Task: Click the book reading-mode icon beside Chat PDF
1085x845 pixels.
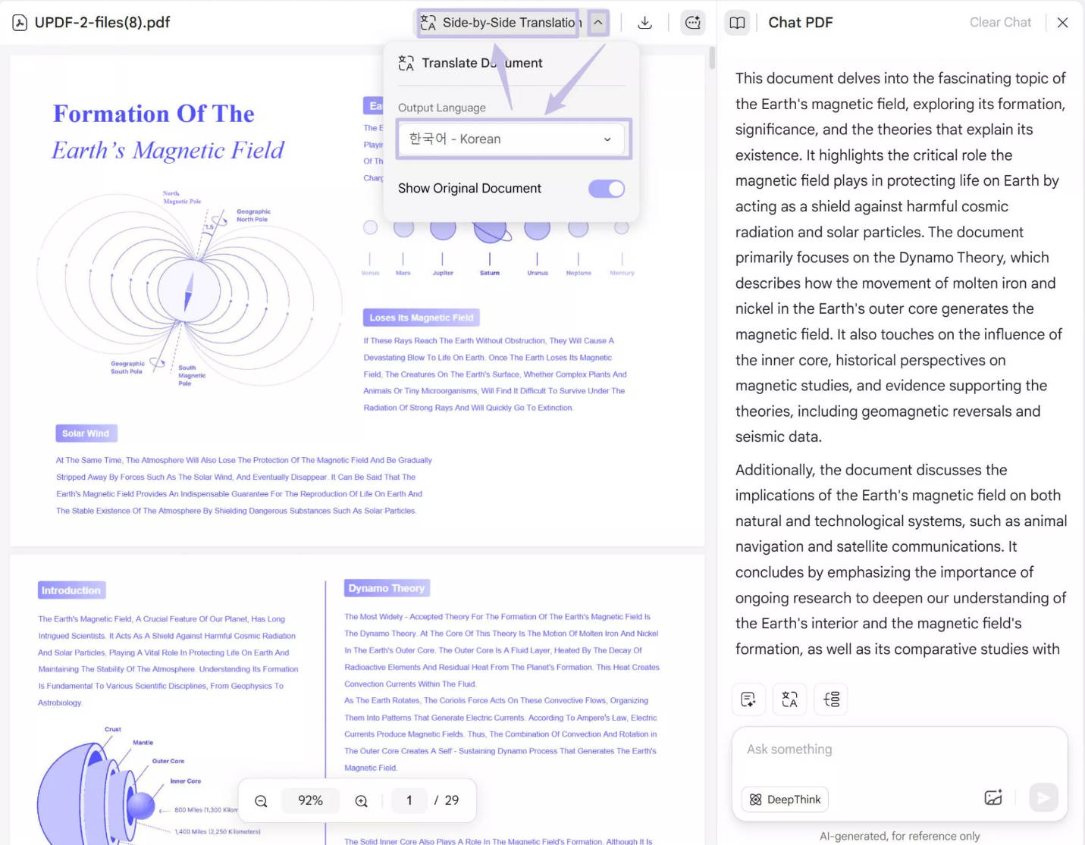Action: coord(736,22)
